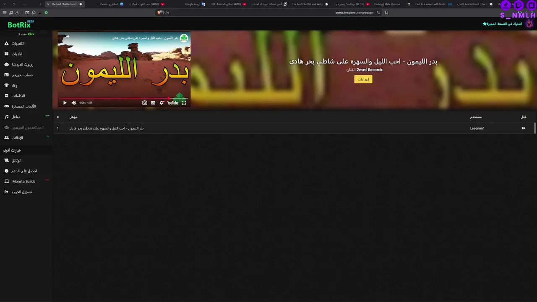537x302 pixels.
Task: Open الألعاب المصغرة minigames section
Action: click(20, 106)
